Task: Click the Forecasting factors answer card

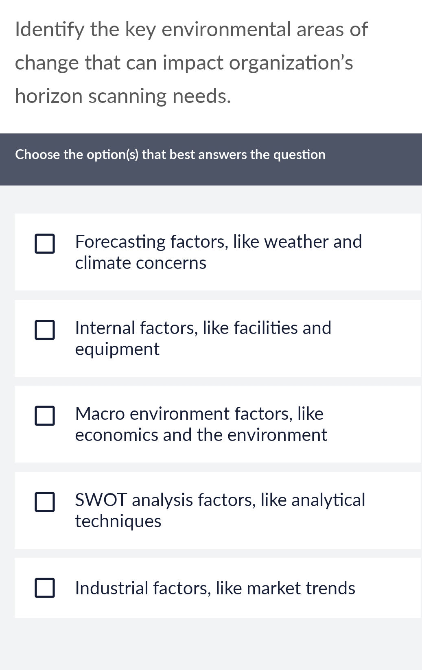Action: click(x=218, y=251)
